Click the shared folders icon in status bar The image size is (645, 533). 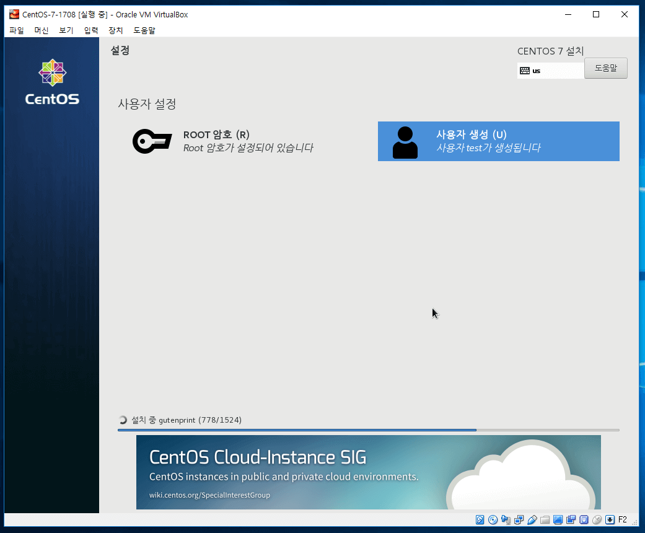(x=545, y=519)
